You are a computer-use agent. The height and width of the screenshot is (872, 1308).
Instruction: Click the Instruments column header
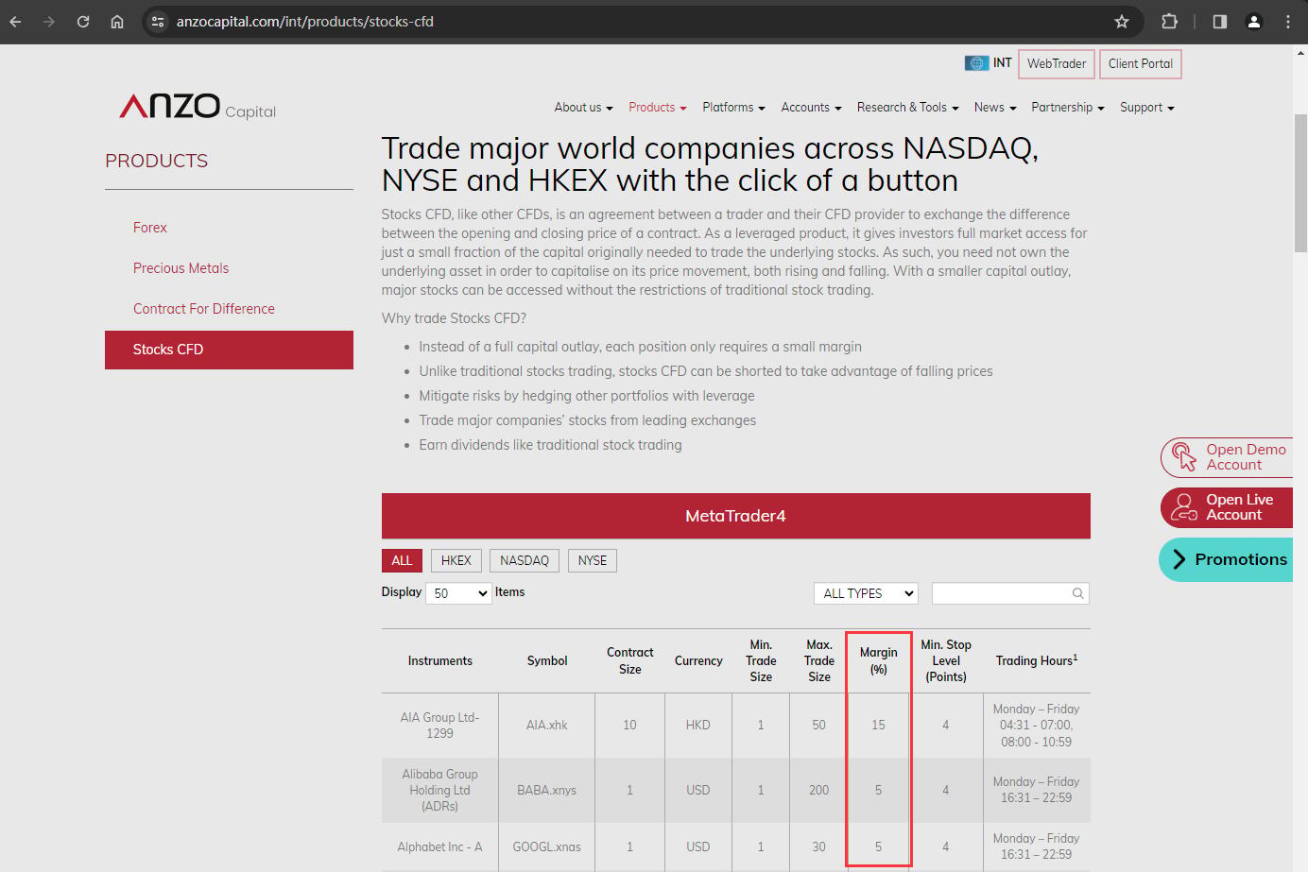click(x=440, y=661)
